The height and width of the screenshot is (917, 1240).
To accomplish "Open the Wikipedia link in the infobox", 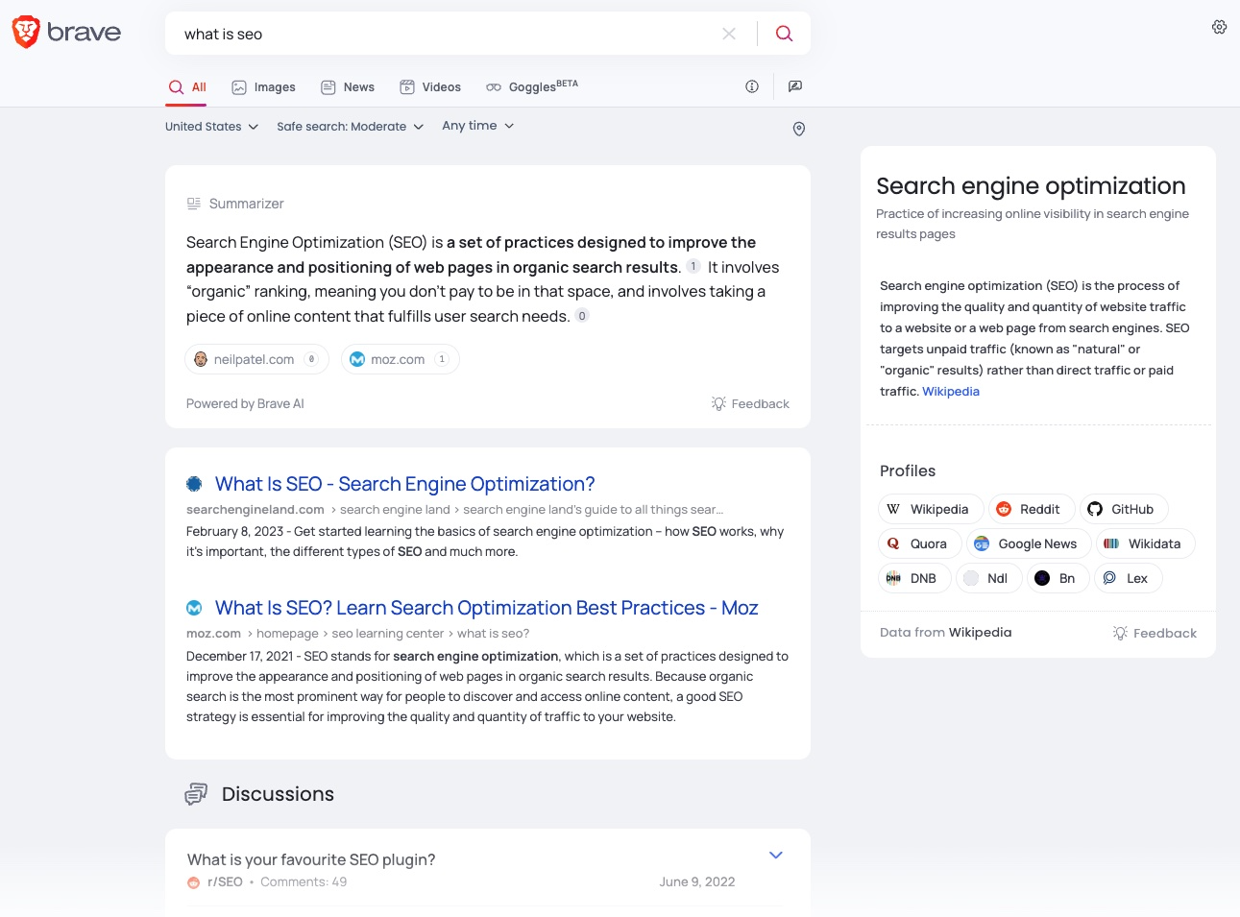I will 950,391.
